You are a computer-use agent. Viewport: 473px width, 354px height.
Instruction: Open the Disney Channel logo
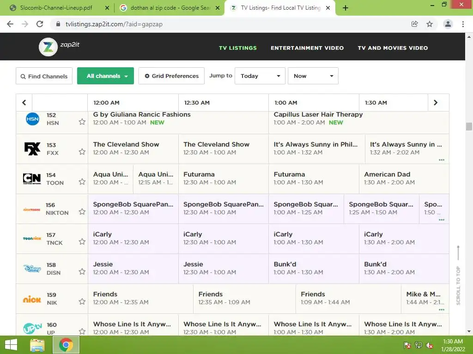32,268
